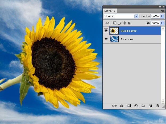
Task: Click the Opacity label
Action: [x=145, y=16]
